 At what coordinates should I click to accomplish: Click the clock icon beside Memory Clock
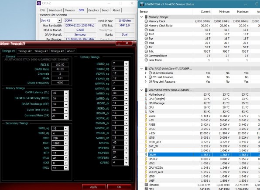(x=146, y=21)
